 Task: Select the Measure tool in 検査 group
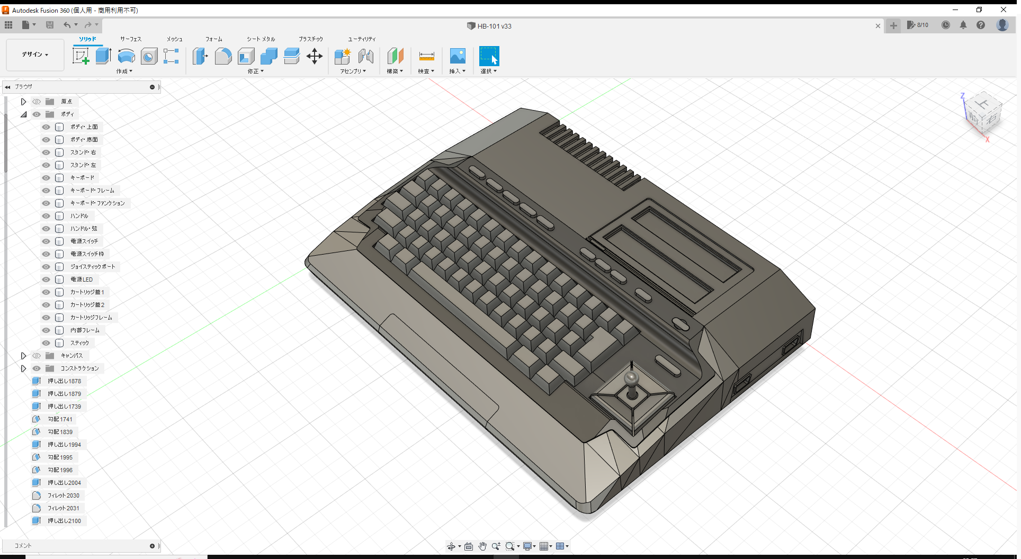click(x=426, y=56)
